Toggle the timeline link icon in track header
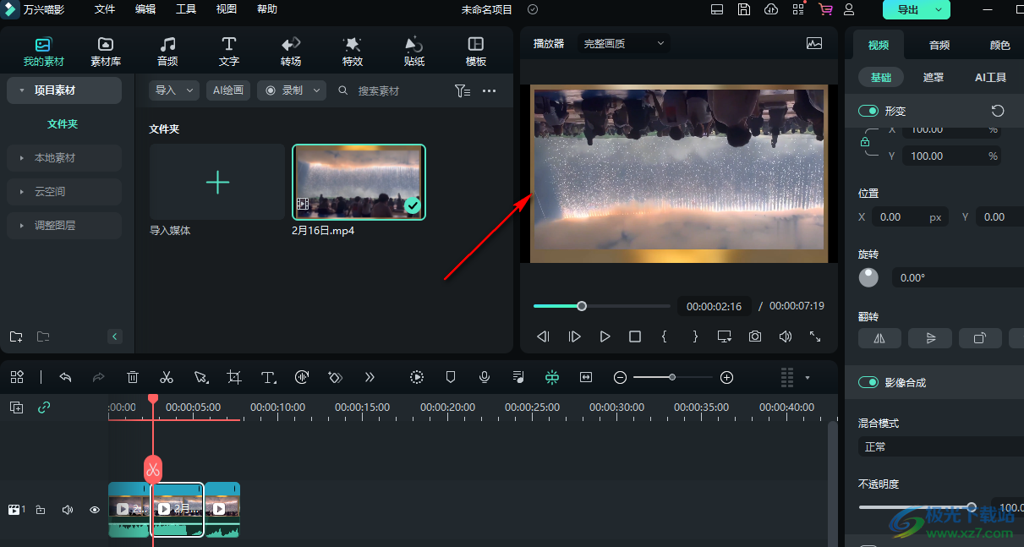 coord(44,408)
